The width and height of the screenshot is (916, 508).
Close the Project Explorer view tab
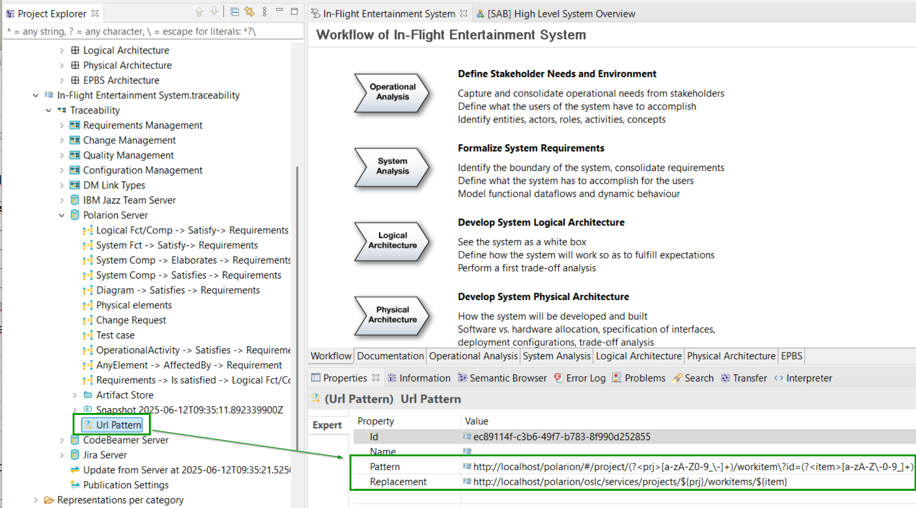pos(95,14)
